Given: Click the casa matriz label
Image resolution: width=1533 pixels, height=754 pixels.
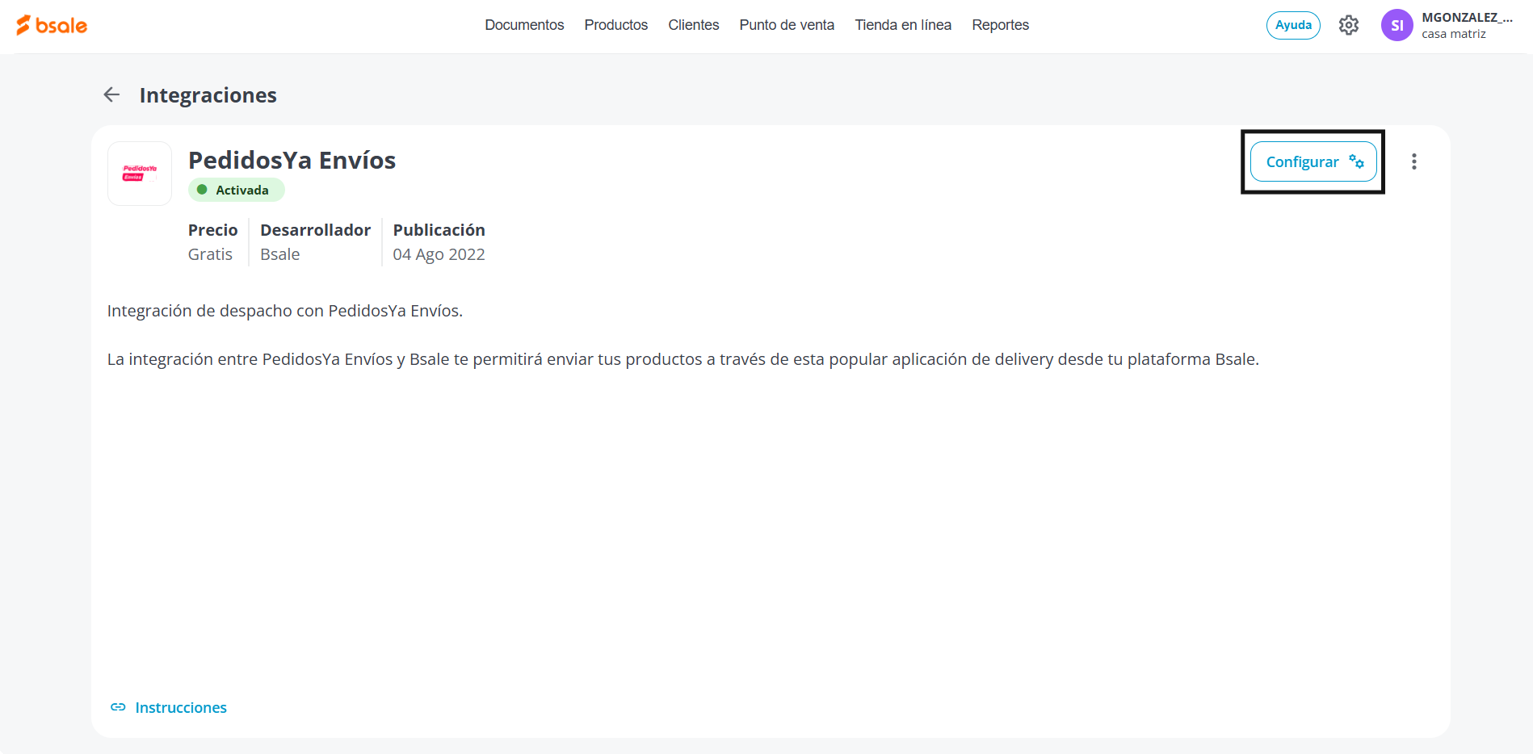Looking at the screenshot, I should click(1453, 34).
